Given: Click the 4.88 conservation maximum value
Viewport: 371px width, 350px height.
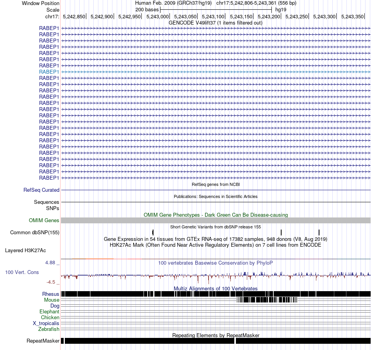Looking at the screenshot, I should point(50,263).
